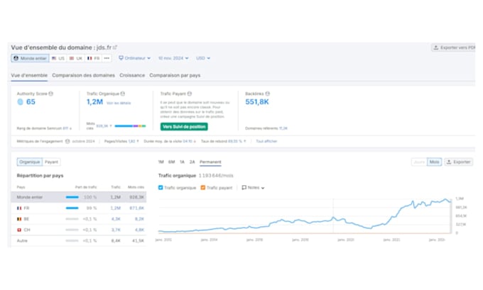
Task: Toggle the Trafic payant checkbox
Action: pos(202,188)
